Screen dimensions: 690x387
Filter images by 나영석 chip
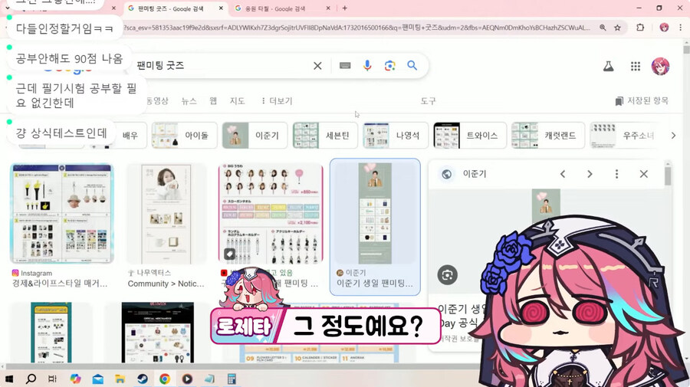396,136
